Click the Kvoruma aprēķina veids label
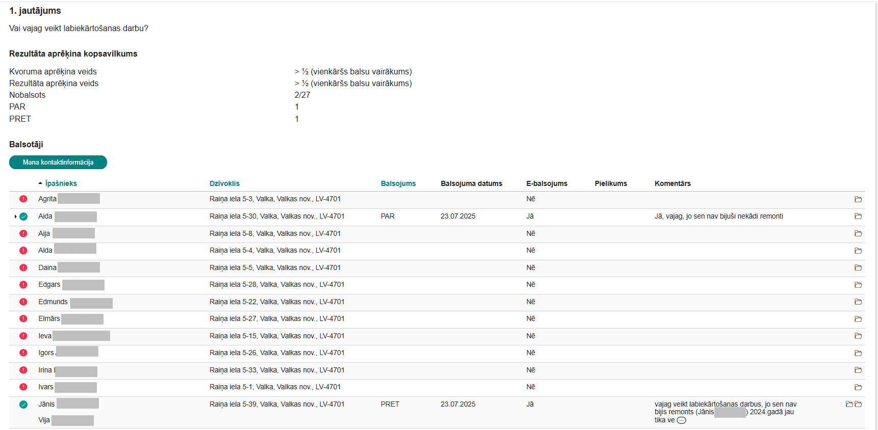 click(53, 71)
